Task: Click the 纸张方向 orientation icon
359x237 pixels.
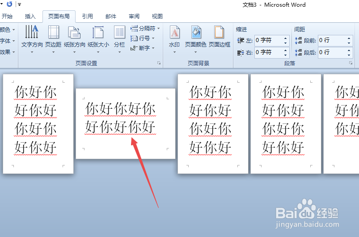Action: [x=74, y=32]
